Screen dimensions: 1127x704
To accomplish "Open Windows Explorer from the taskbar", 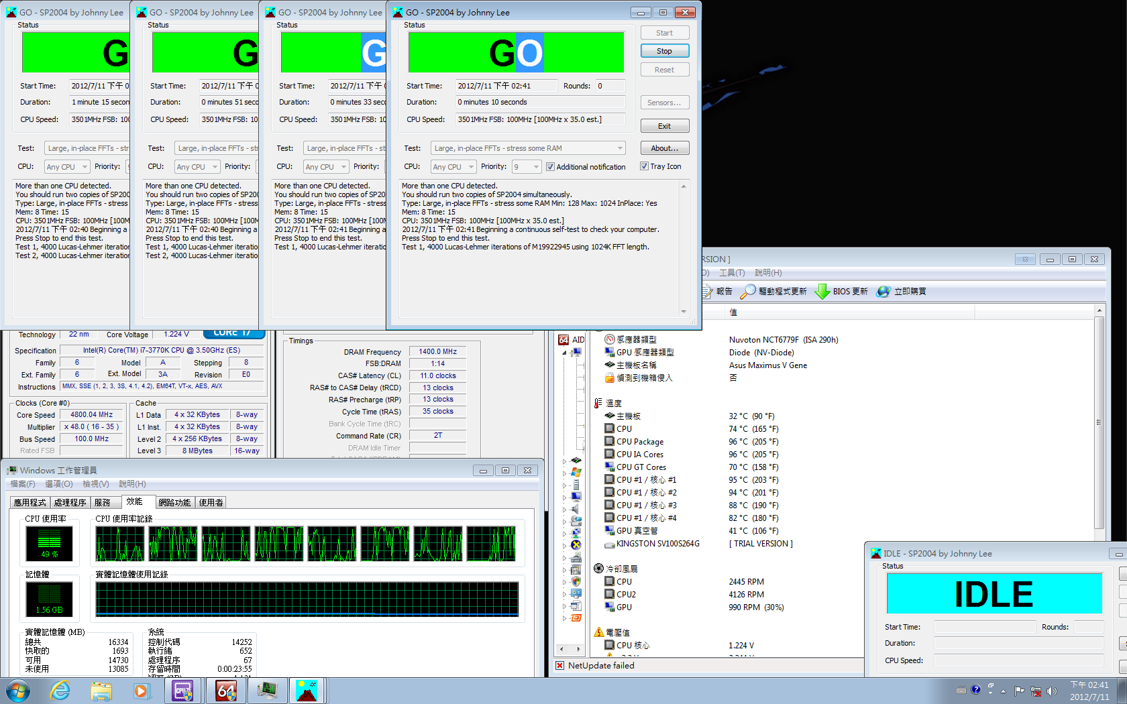I will pos(101,690).
